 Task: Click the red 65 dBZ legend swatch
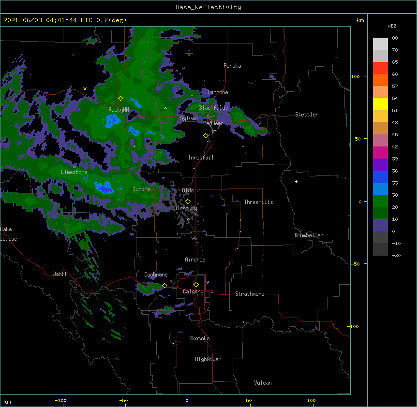(380, 68)
